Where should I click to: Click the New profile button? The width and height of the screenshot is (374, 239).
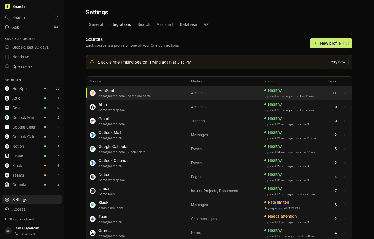click(331, 43)
